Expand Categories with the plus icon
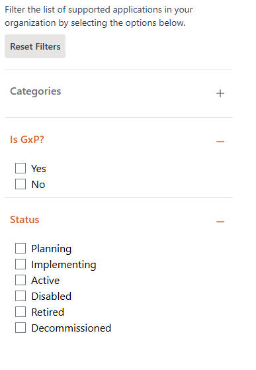Viewport: 256px width, 370px height. coord(220,93)
